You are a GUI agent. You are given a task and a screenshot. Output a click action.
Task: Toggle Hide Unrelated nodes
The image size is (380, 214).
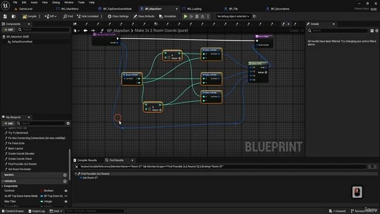[88, 16]
